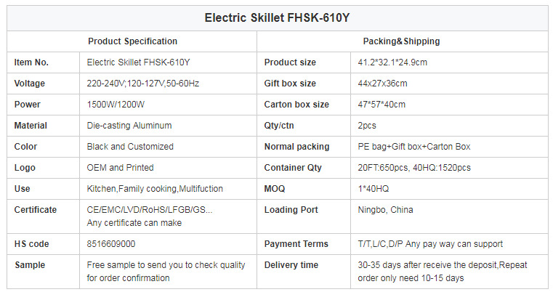Select the product size 41.2*32.1*24.9cm
Screen dimensions: 553x292
click(392, 62)
